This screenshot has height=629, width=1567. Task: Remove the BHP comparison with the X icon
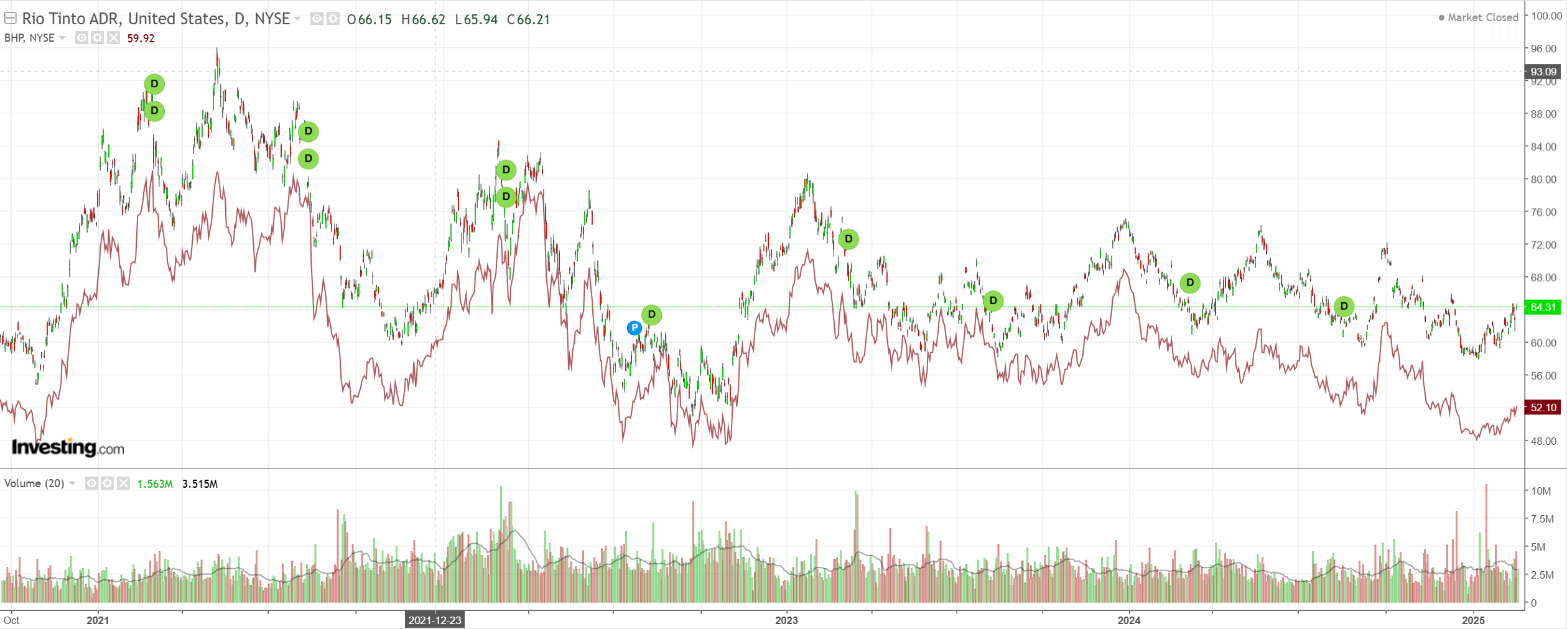click(x=113, y=38)
